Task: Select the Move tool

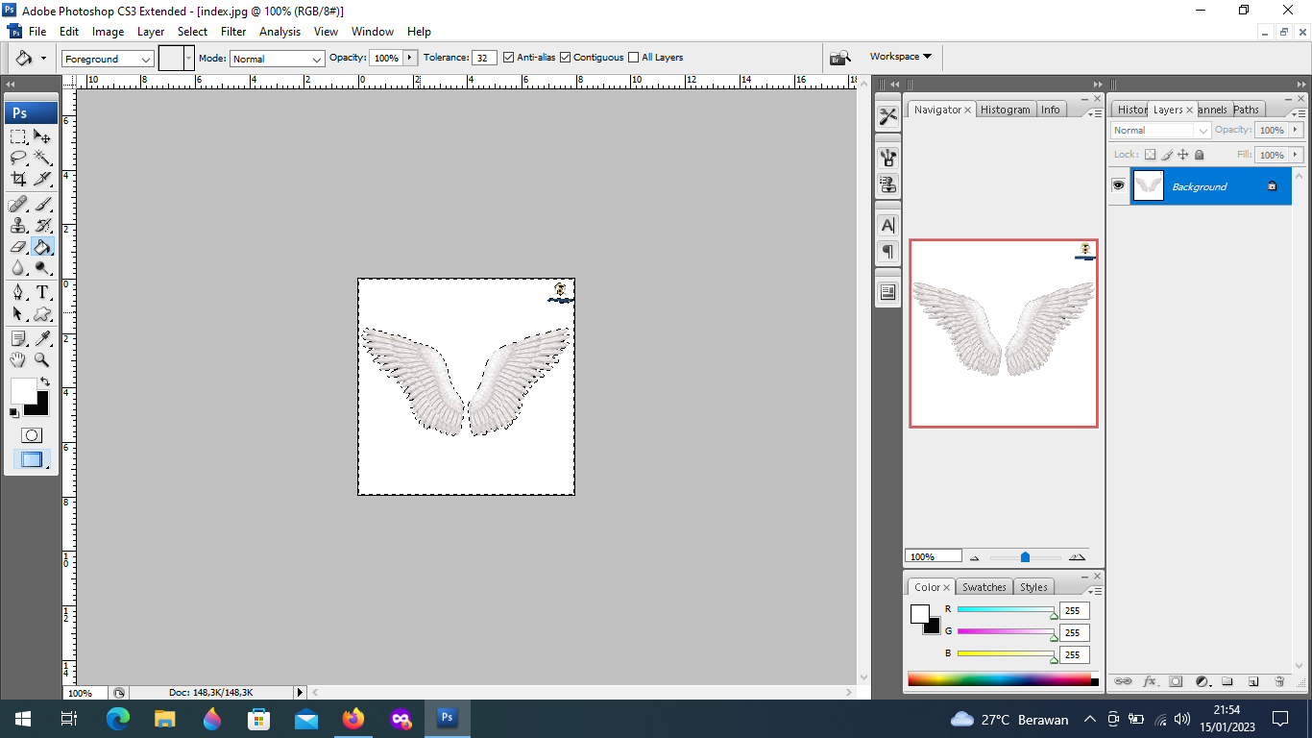Action: point(42,136)
